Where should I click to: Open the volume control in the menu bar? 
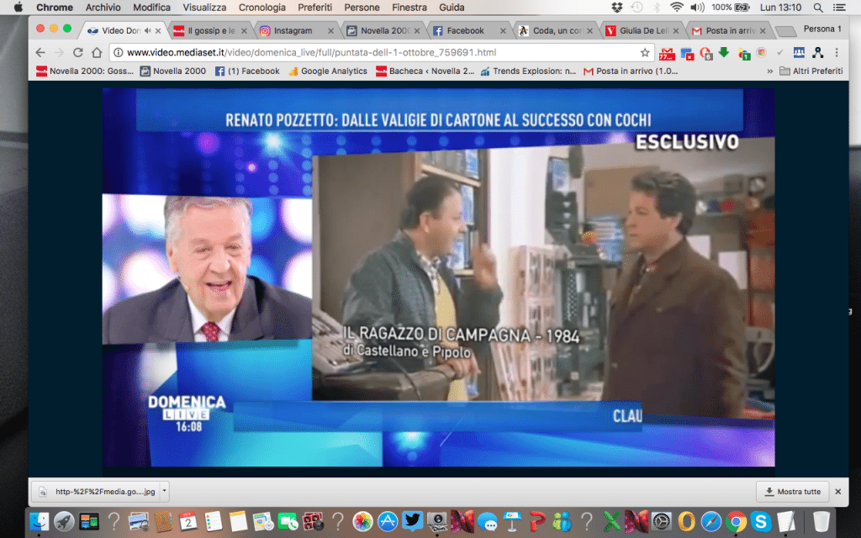pos(697,7)
